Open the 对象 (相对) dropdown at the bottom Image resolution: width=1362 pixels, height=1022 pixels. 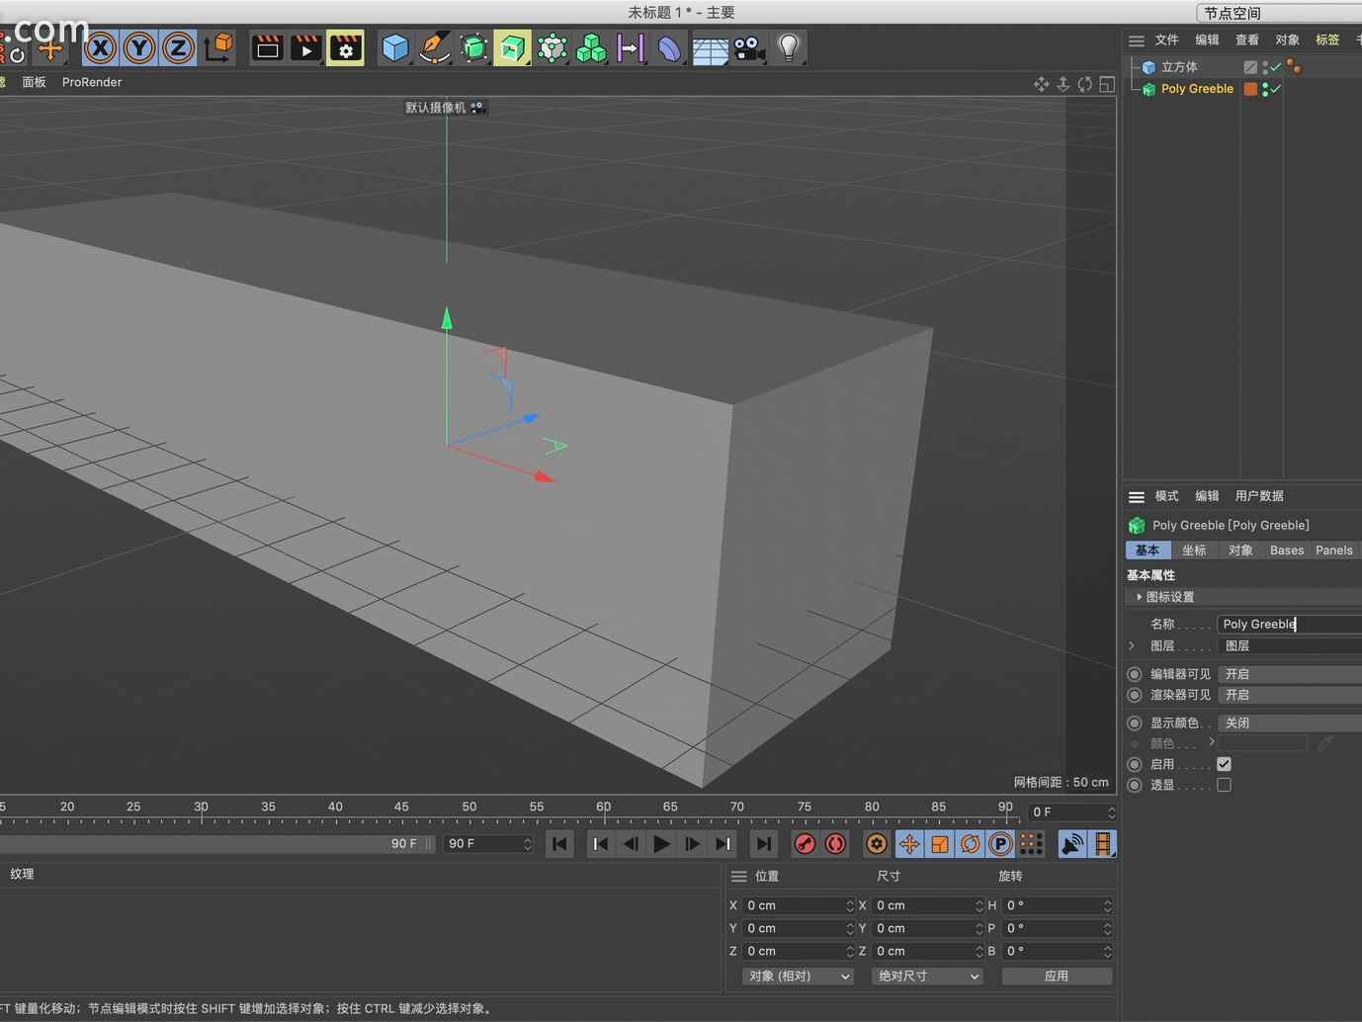(x=797, y=976)
